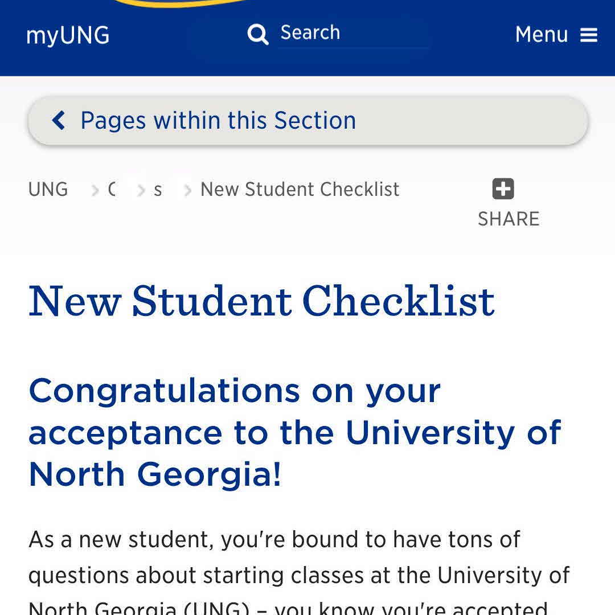The width and height of the screenshot is (615, 615).
Task: Click the Congratulations on your acceptance heading
Action: click(x=295, y=432)
